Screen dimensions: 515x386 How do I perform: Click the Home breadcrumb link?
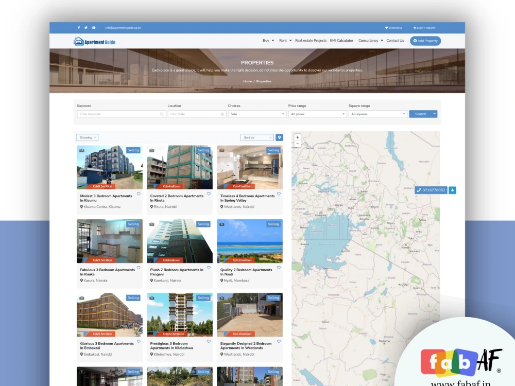click(x=247, y=81)
